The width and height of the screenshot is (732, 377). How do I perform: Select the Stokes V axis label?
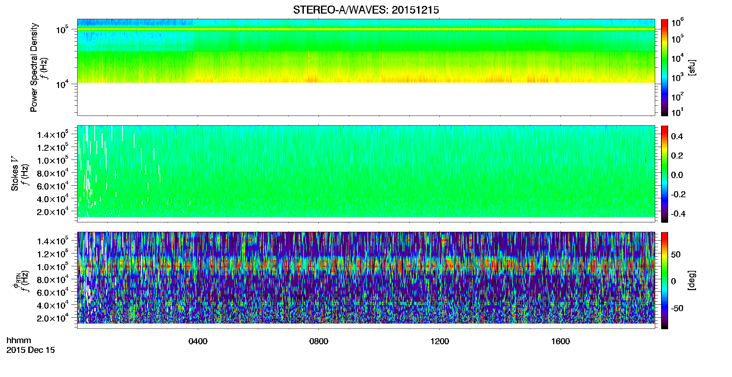point(15,173)
